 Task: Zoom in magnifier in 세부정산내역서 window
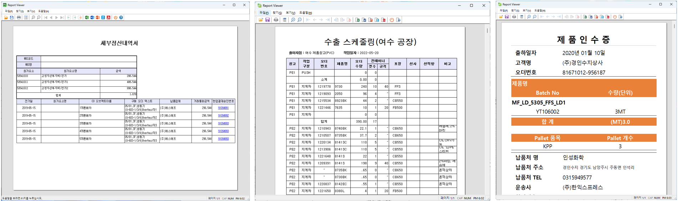pos(33,17)
